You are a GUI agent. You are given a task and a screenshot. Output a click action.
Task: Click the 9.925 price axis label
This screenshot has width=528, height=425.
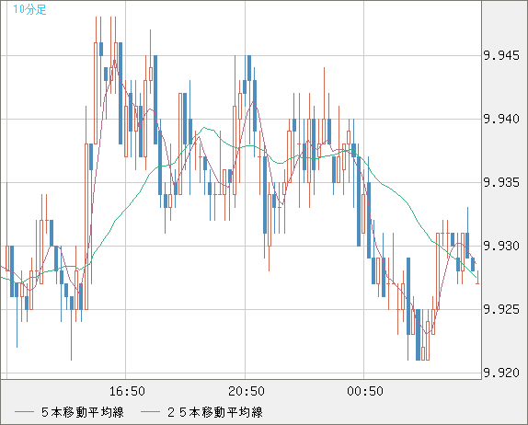501,309
